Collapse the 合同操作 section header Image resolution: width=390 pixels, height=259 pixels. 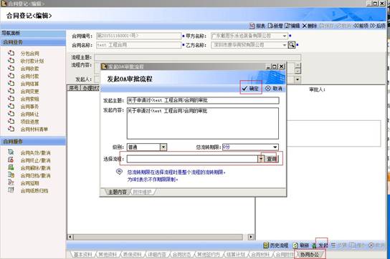(33, 142)
